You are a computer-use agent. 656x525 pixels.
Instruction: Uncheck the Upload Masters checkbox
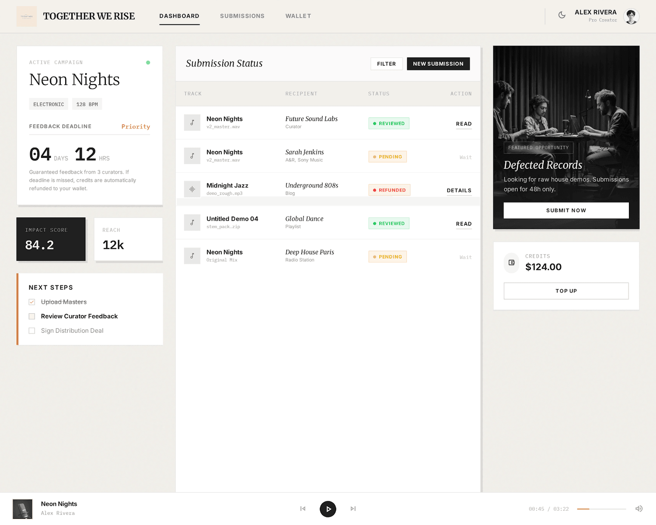click(x=32, y=302)
